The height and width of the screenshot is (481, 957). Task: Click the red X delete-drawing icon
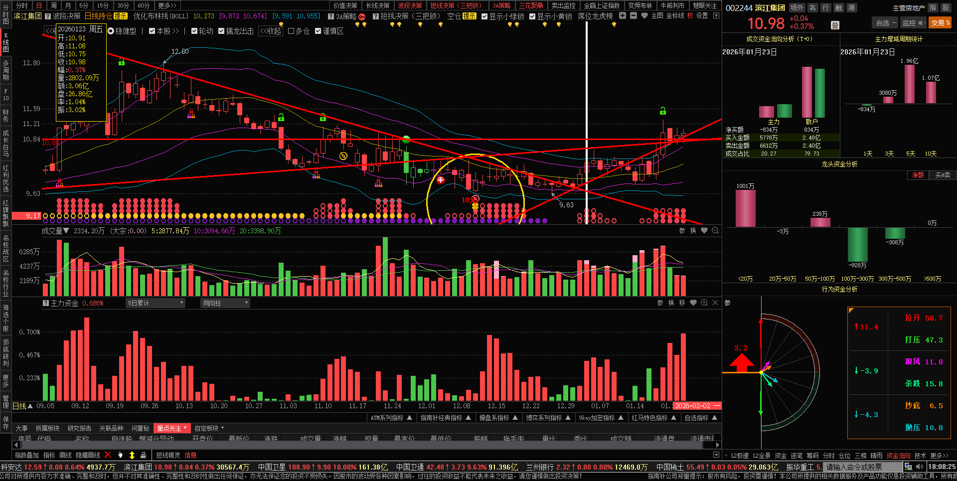click(x=108, y=455)
